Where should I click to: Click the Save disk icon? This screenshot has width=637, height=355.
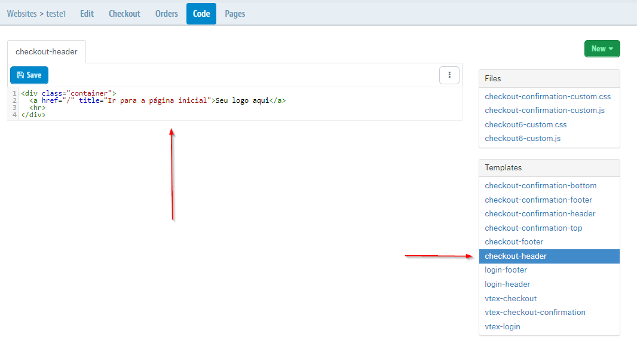click(20, 75)
